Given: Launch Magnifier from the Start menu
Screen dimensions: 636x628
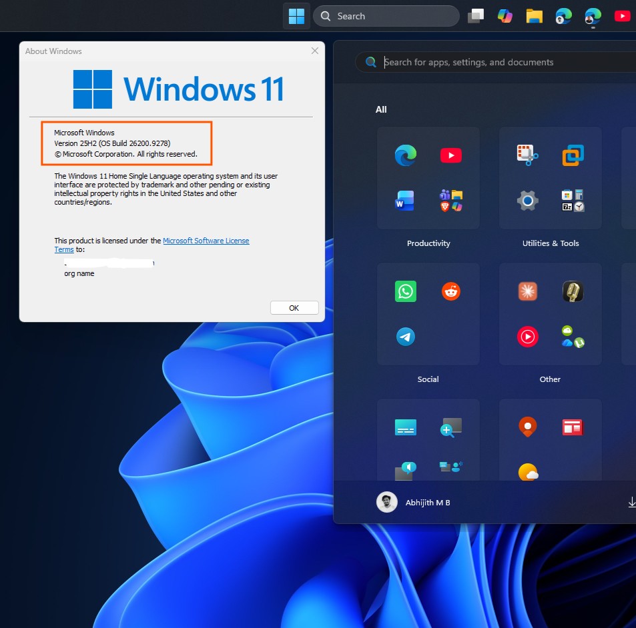Looking at the screenshot, I should [x=451, y=427].
